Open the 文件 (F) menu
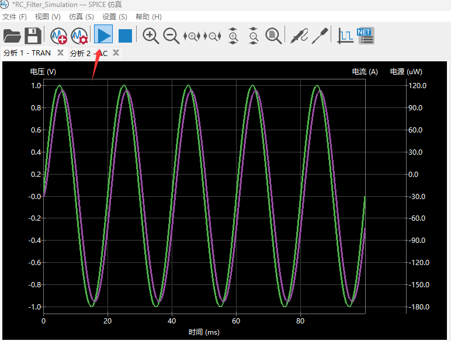451x341 pixels. pos(15,17)
